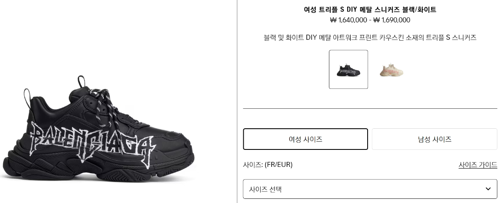Click the ₩ 1,640,000 - ₩ 1,690,000 price text
The image size is (499, 203).
click(x=370, y=20)
